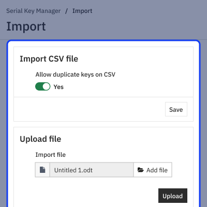This screenshot has height=207, width=207.
Task: Click the Upload file section heading
Action: [x=40, y=139]
